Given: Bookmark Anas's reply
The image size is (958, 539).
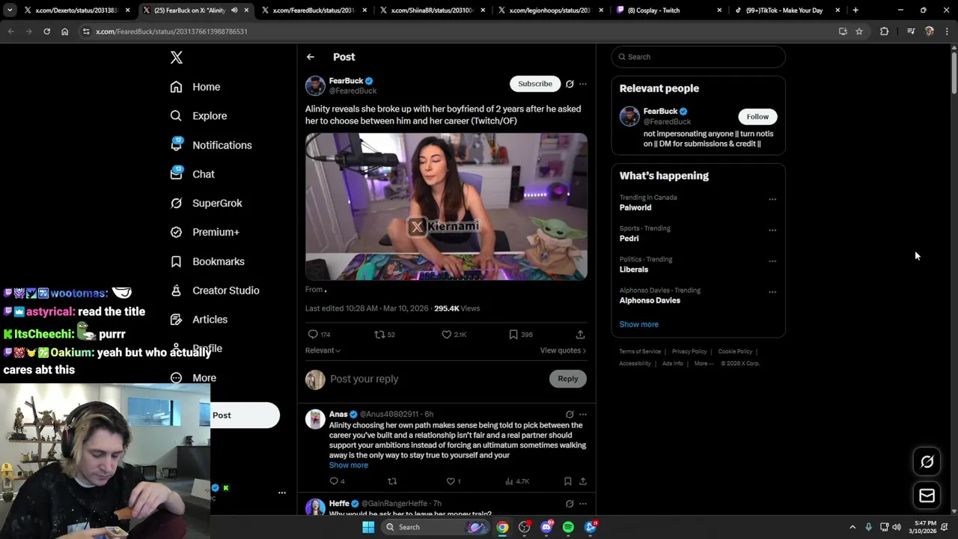Looking at the screenshot, I should tap(567, 481).
